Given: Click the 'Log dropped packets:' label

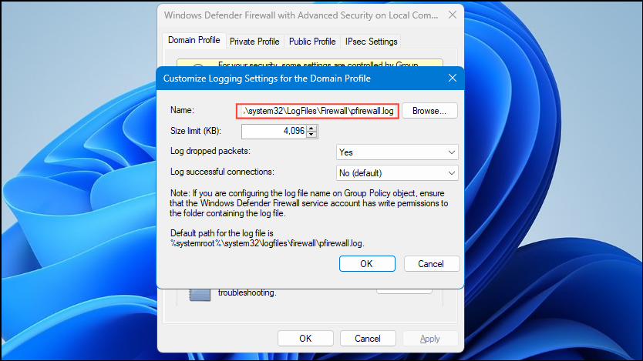Looking at the screenshot, I should point(210,151).
